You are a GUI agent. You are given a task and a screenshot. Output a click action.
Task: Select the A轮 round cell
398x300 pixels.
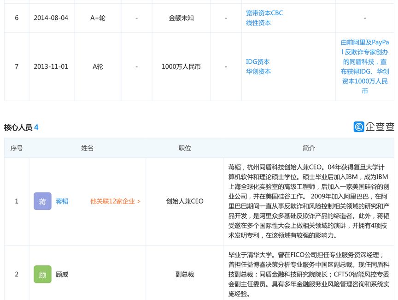tap(98, 66)
